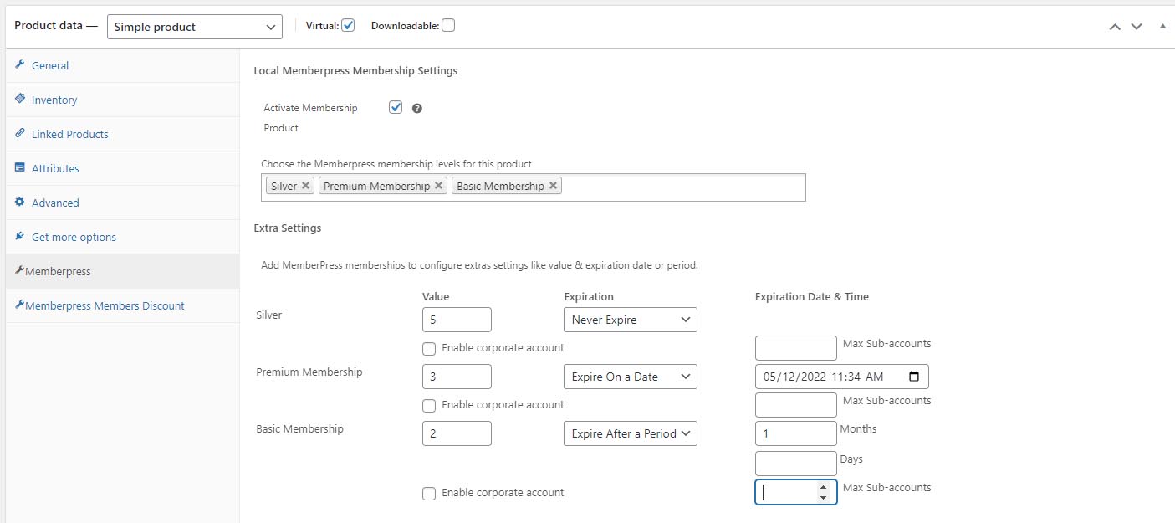Click the Basic Membership row label
This screenshot has width=1175, height=523.
point(299,428)
